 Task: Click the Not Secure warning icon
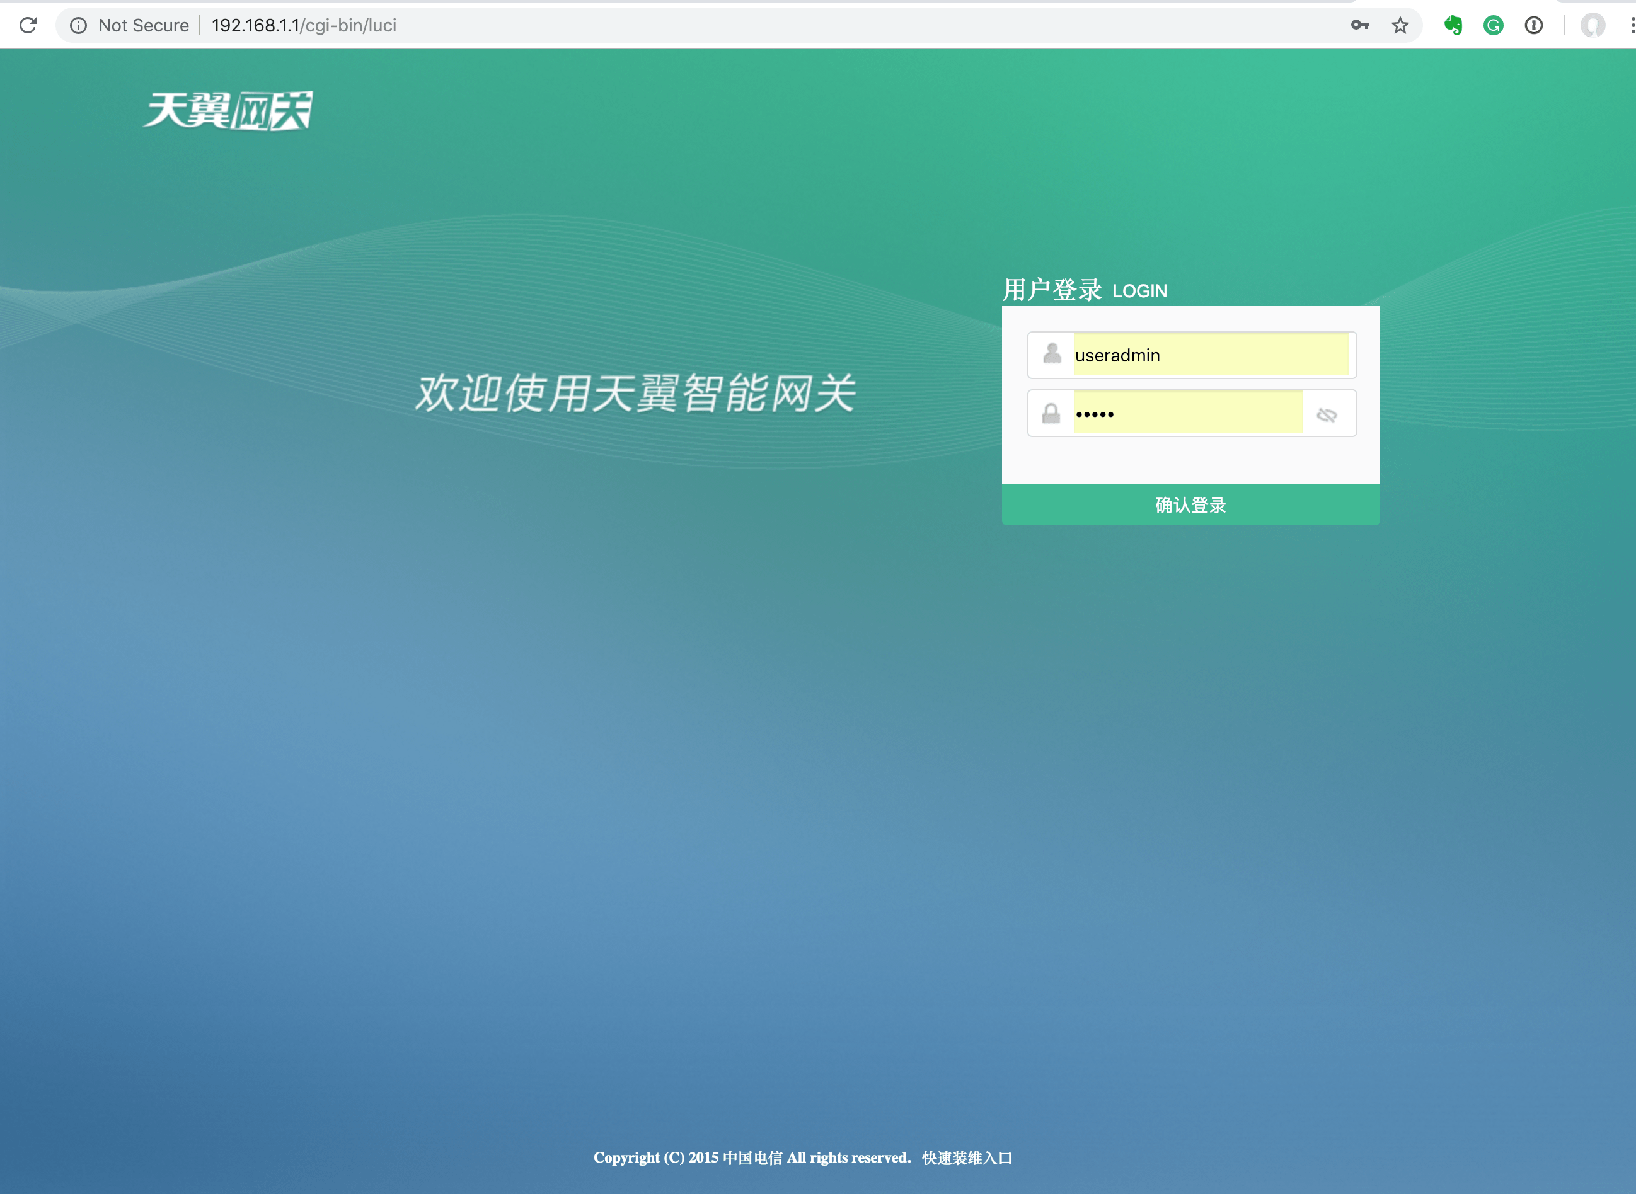[x=80, y=24]
